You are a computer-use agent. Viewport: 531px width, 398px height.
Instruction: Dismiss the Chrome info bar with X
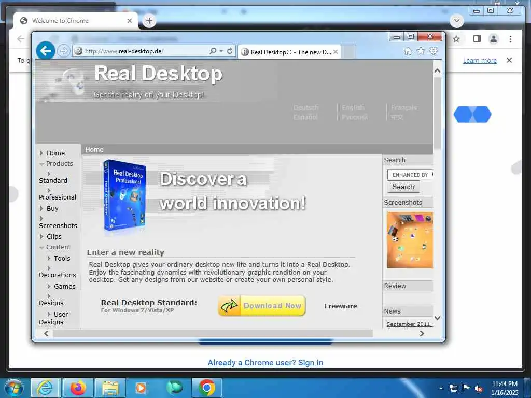click(509, 60)
